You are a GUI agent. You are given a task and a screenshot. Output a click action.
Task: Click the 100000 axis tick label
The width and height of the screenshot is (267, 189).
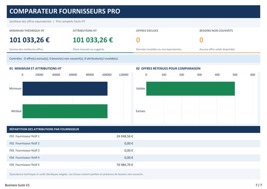(107, 75)
